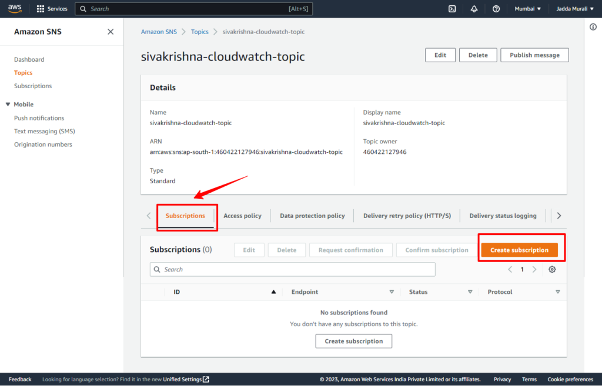Open Text messaging (SMS) page
The width and height of the screenshot is (602, 386).
tap(45, 131)
